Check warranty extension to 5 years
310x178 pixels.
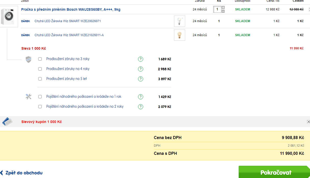pyautogui.click(x=40, y=79)
